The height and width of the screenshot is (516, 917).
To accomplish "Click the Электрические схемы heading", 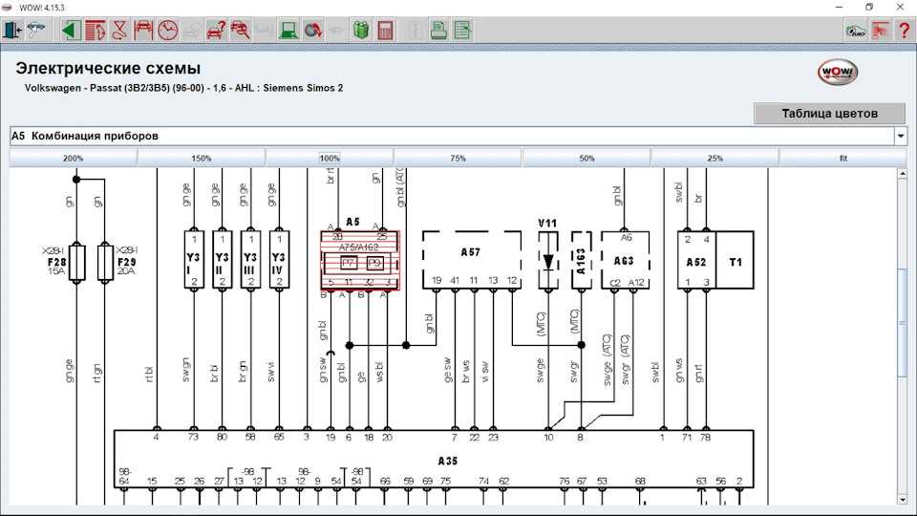I will click(x=108, y=69).
